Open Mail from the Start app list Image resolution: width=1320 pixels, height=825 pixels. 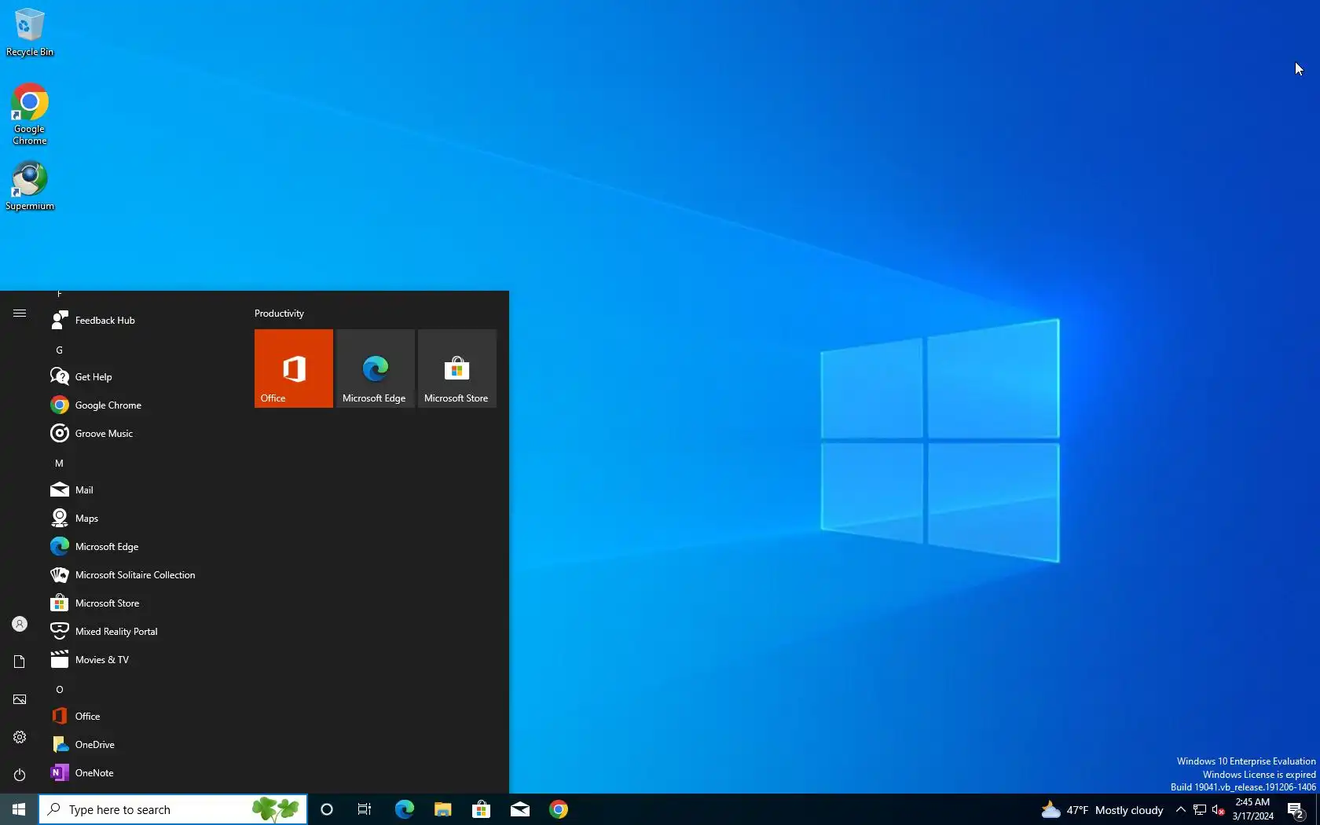[141, 490]
